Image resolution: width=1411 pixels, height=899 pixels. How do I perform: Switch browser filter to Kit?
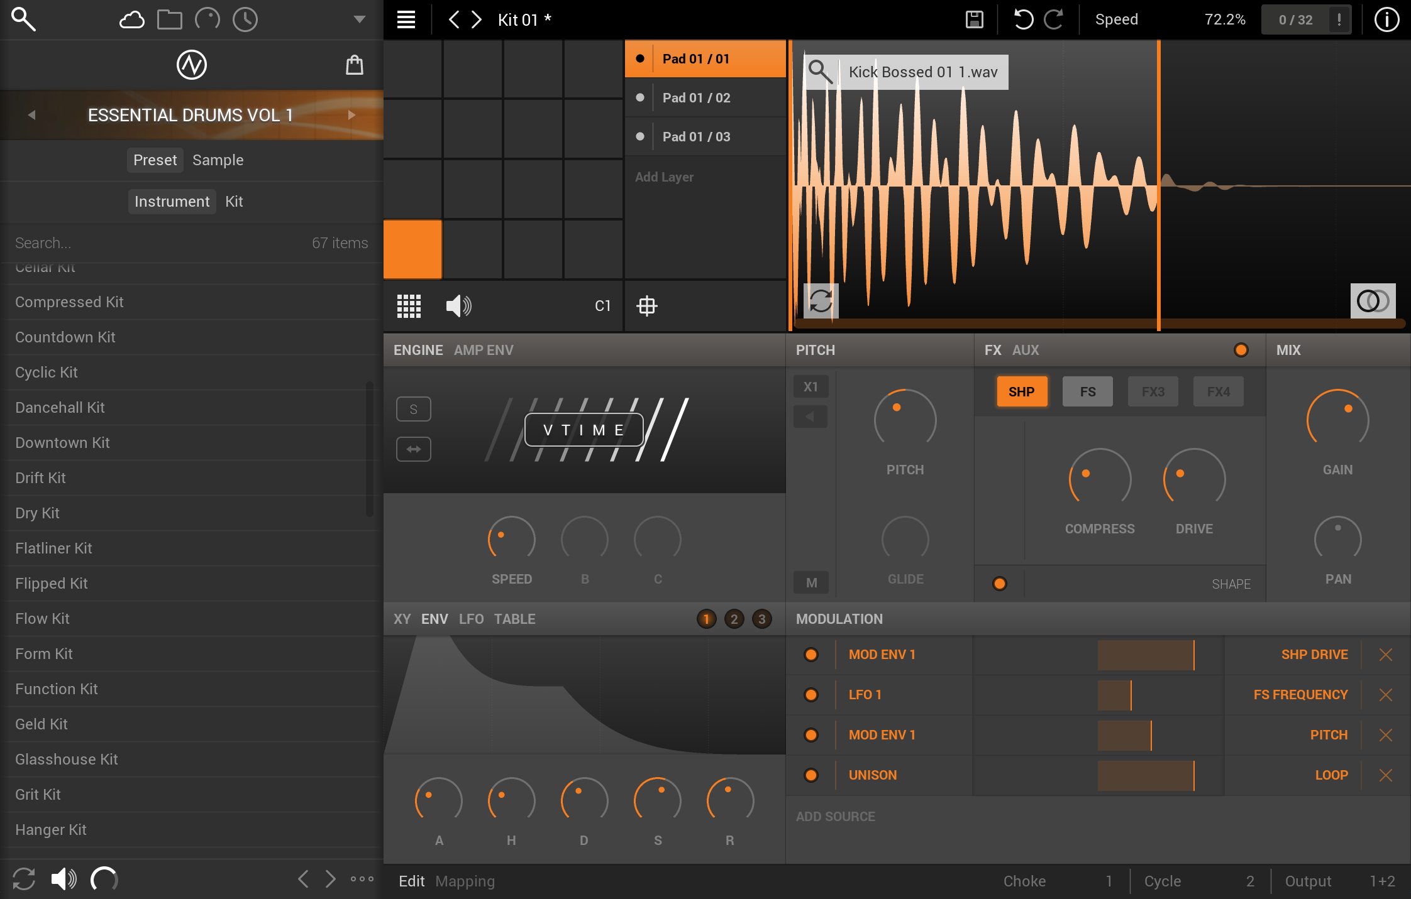pyautogui.click(x=234, y=202)
